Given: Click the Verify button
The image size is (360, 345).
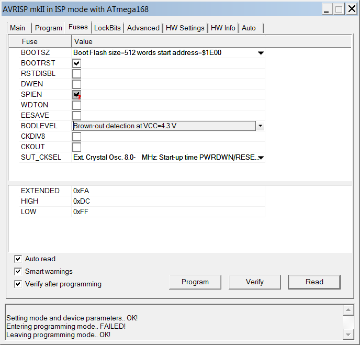Looking at the screenshot, I should click(255, 282).
